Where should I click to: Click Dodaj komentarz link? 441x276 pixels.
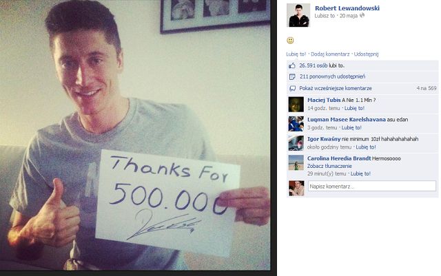click(330, 54)
